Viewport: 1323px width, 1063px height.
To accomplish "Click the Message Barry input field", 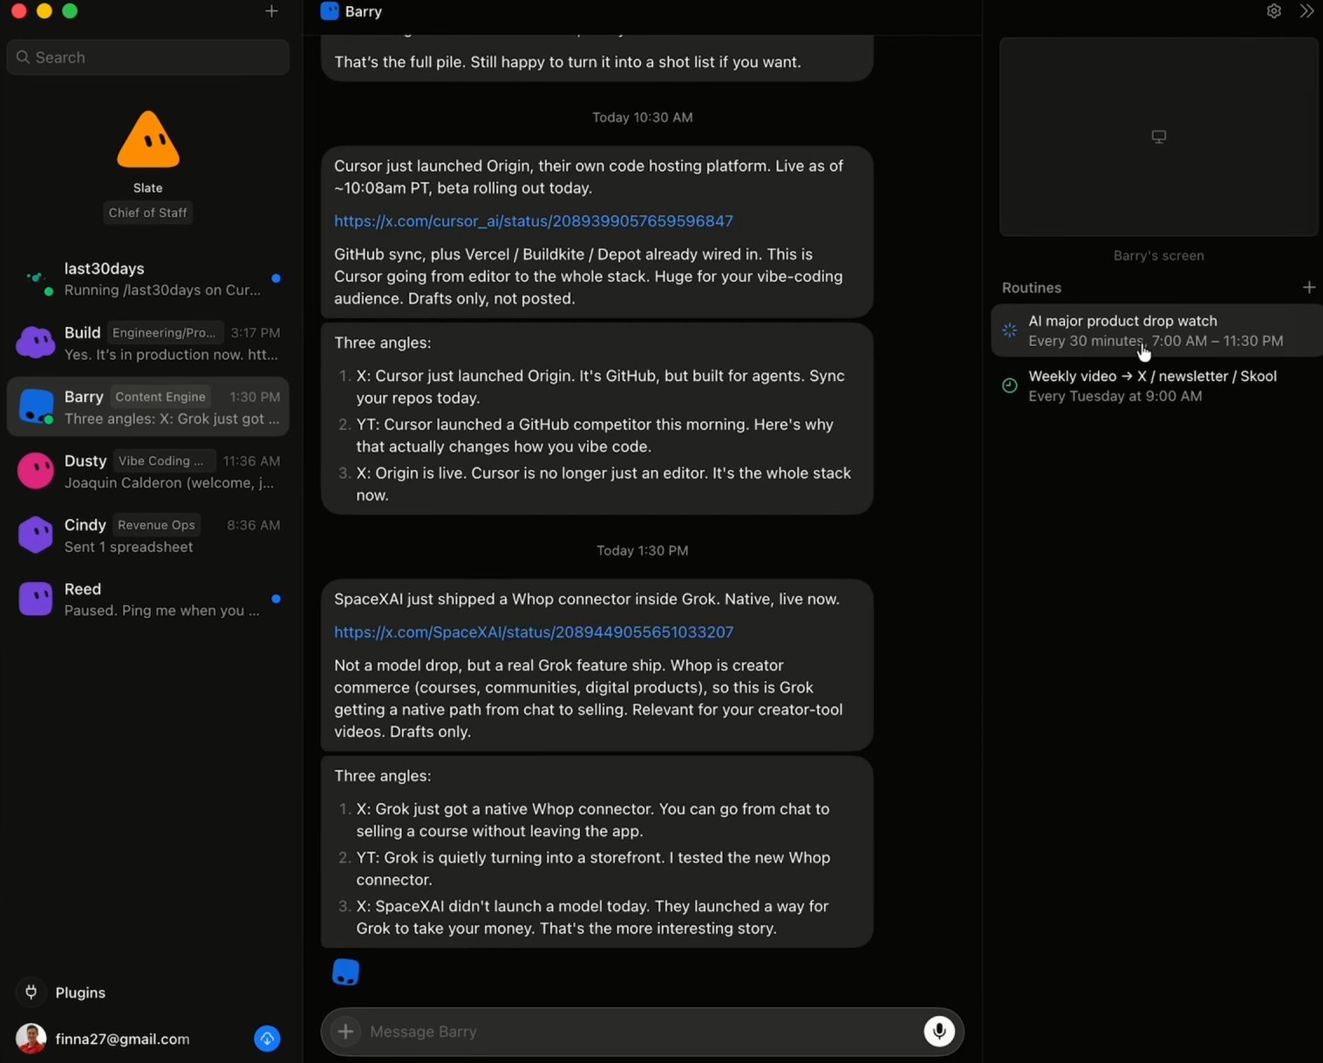I will click(642, 1032).
